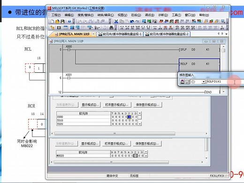Click the 简体中文 status bar entry
The image size is (244, 183).
112,176
